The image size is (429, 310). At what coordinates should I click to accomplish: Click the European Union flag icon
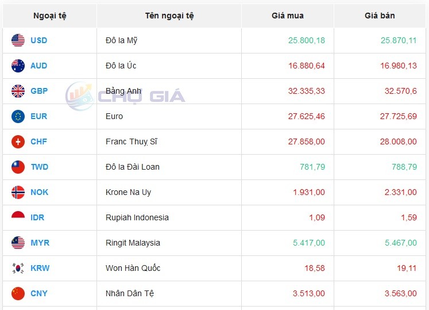click(x=18, y=116)
